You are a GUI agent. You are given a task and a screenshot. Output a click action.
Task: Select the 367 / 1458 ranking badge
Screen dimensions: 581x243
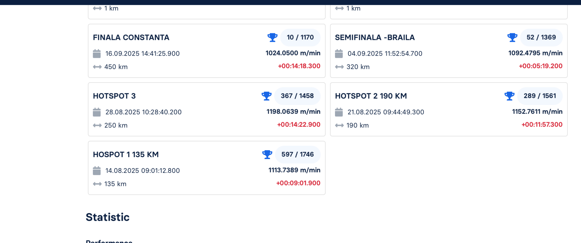point(297,96)
